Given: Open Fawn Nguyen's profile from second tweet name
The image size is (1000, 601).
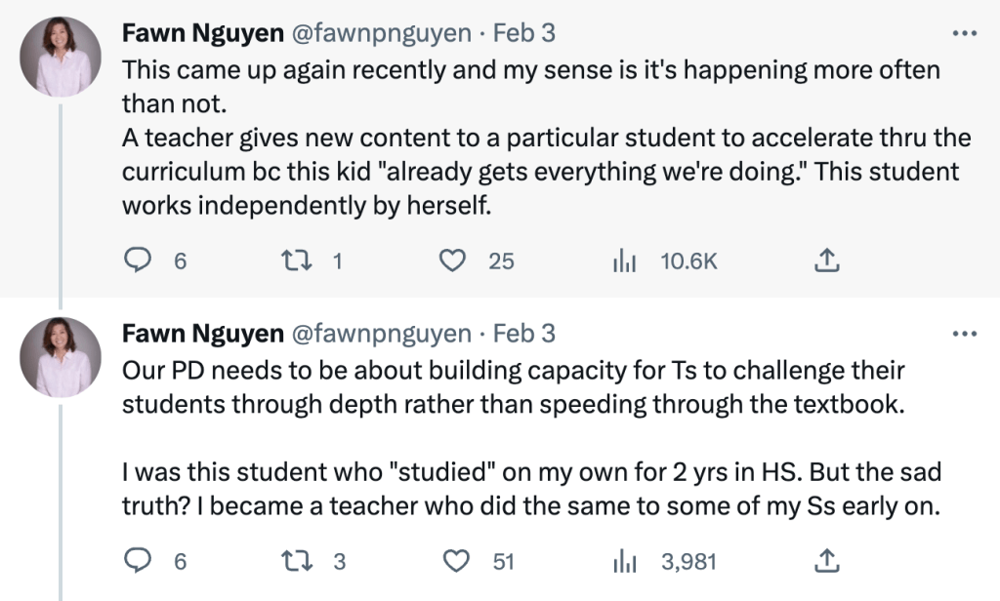Looking at the screenshot, I should [x=201, y=334].
